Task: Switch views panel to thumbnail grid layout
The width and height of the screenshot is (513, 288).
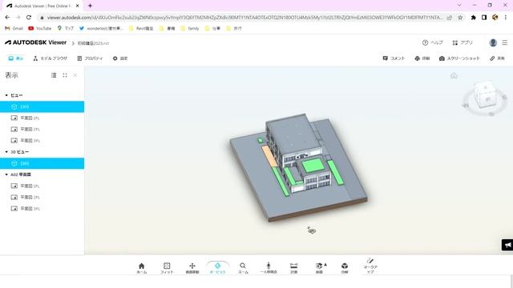Action: click(65, 75)
